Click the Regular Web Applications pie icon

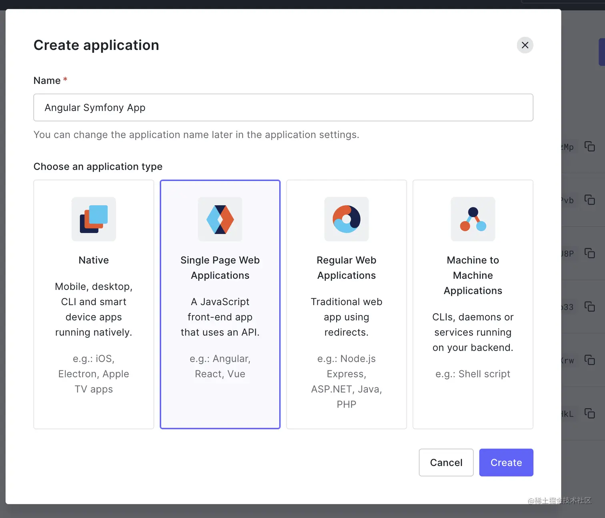[x=346, y=219]
